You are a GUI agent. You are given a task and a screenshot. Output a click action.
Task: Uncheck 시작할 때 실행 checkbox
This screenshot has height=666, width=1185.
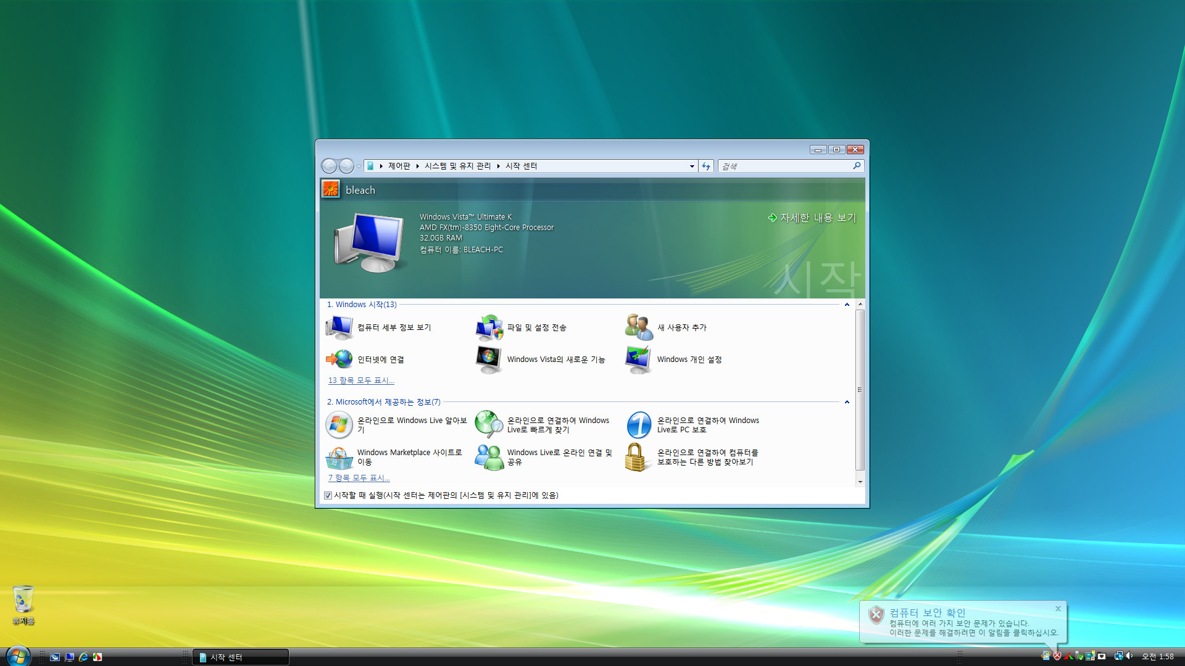click(328, 495)
